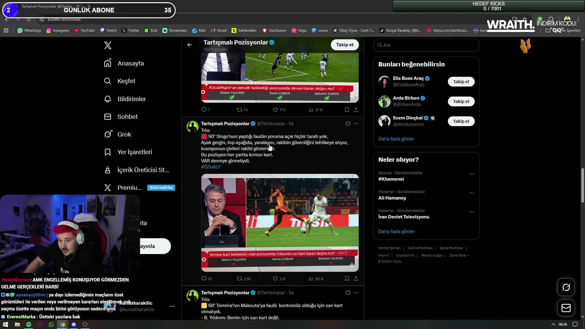Share the Singo foul tweet
585x329 pixels.
pyautogui.click(x=356, y=279)
